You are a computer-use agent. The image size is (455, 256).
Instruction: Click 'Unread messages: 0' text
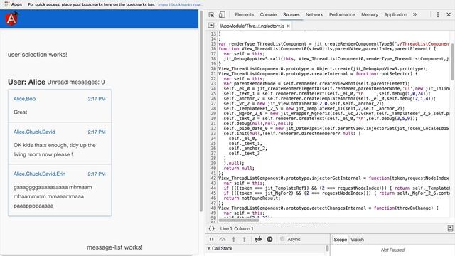point(76,82)
